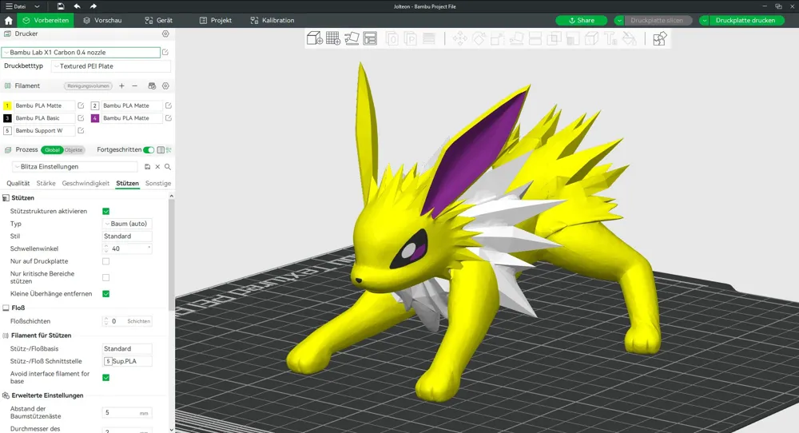
Task: Switch to the Kalibration tab
Action: point(272,21)
